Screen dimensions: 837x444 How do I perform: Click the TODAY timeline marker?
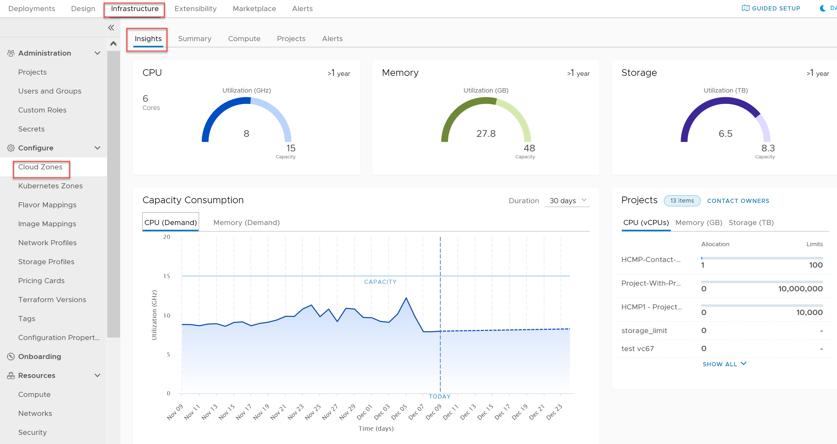tap(440, 396)
